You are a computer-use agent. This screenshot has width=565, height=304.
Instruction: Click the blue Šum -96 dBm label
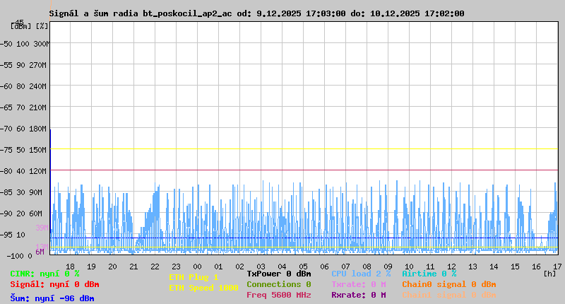point(52,298)
